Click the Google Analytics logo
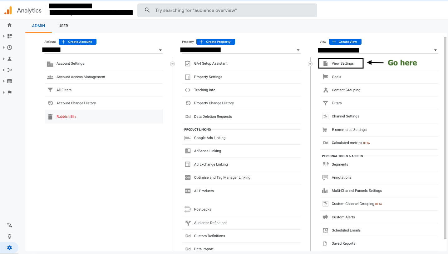This screenshot has height=254, width=448. point(8,10)
